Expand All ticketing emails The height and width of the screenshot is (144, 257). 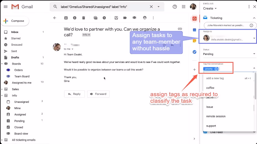(x=2, y=140)
